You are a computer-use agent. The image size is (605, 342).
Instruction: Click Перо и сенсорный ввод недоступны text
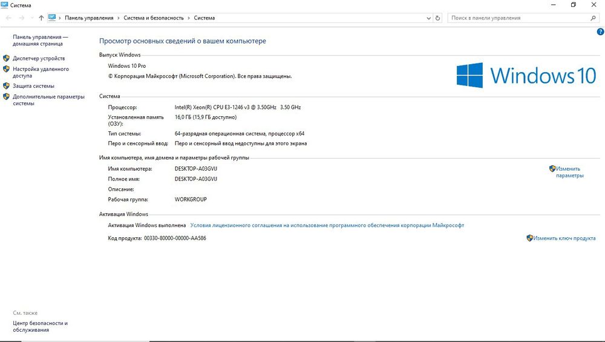241,143
